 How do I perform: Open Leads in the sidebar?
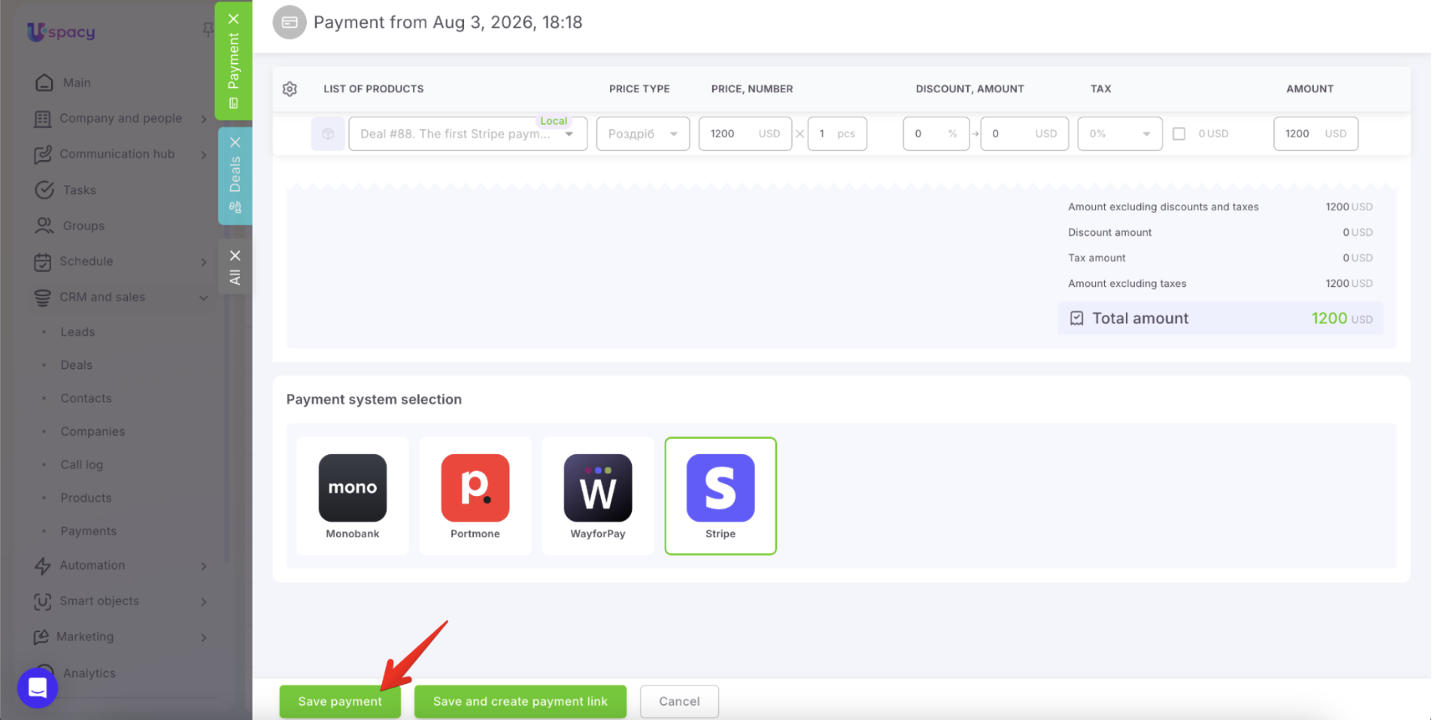tap(77, 331)
